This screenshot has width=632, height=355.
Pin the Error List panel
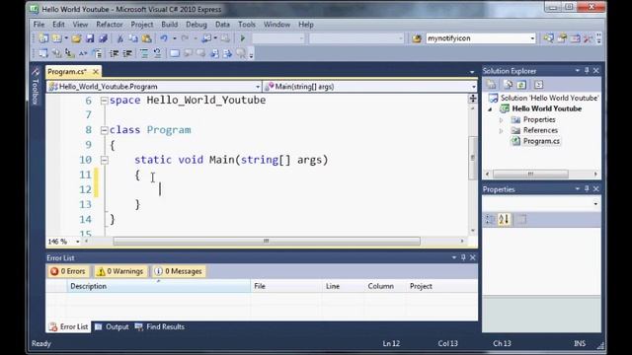[x=463, y=257]
